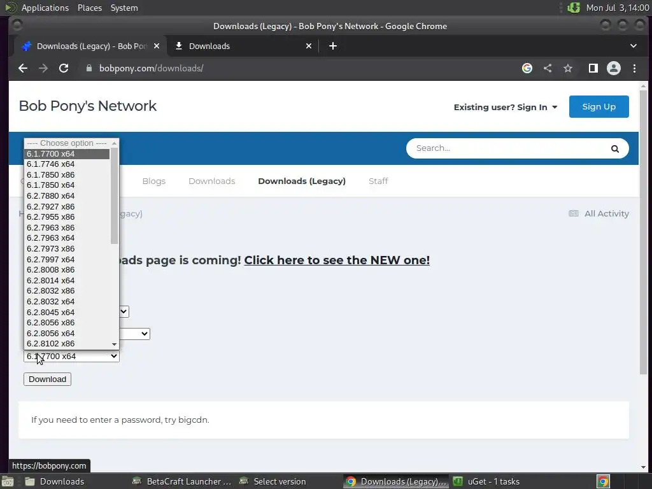
Task: Select option 6.2.7955 x86
Action: point(67,217)
